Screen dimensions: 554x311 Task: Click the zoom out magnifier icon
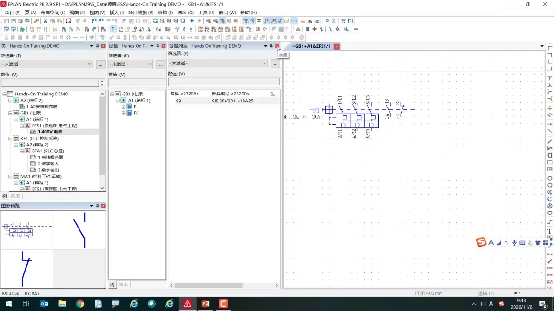pos(176,21)
